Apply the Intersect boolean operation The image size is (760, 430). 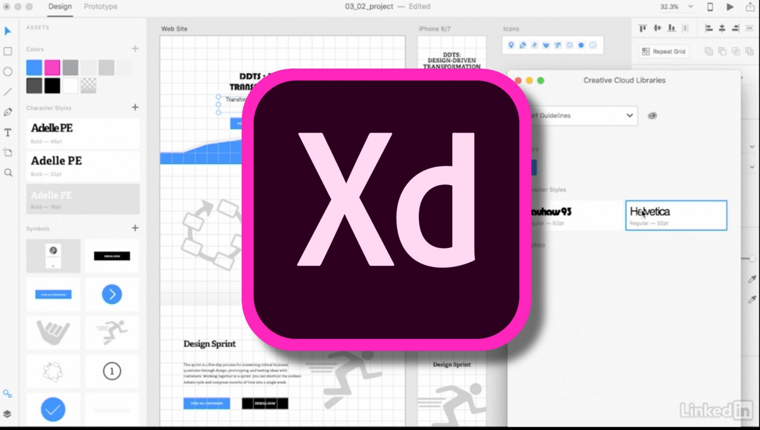point(736,52)
